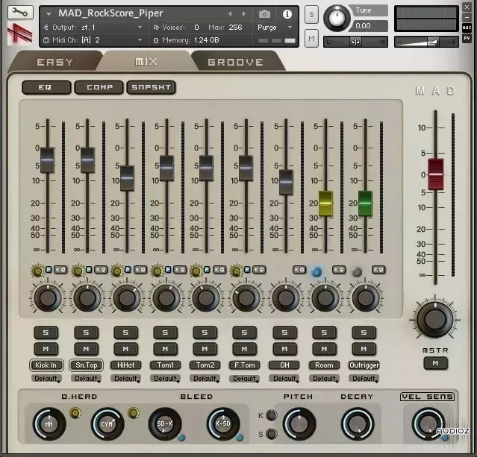Click the EQ icon above OH knob
Viewport: 477px width, 457px height.
(x=299, y=269)
